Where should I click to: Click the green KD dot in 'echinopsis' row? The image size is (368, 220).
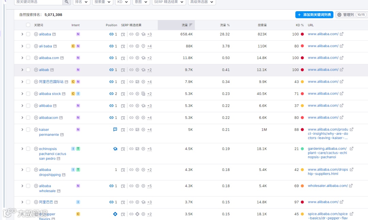tap(302, 149)
